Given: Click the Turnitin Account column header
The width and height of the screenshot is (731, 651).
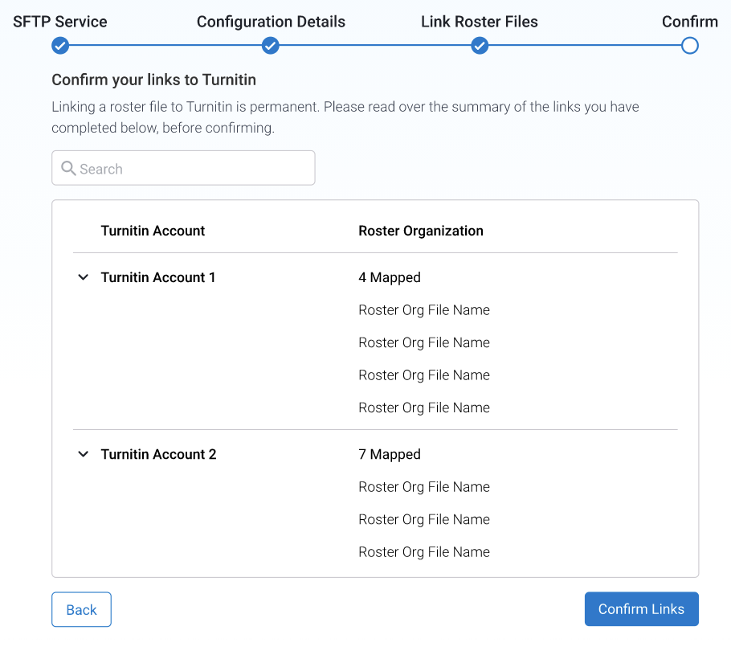Looking at the screenshot, I should pyautogui.click(x=153, y=231).
